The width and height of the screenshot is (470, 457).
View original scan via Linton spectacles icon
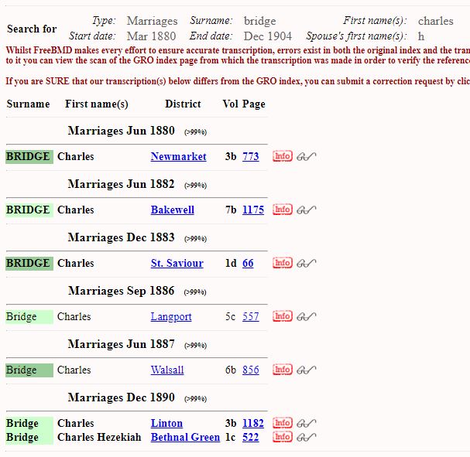tap(307, 423)
